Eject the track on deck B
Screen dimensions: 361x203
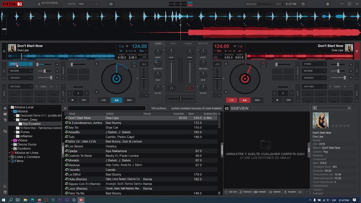[226, 64]
